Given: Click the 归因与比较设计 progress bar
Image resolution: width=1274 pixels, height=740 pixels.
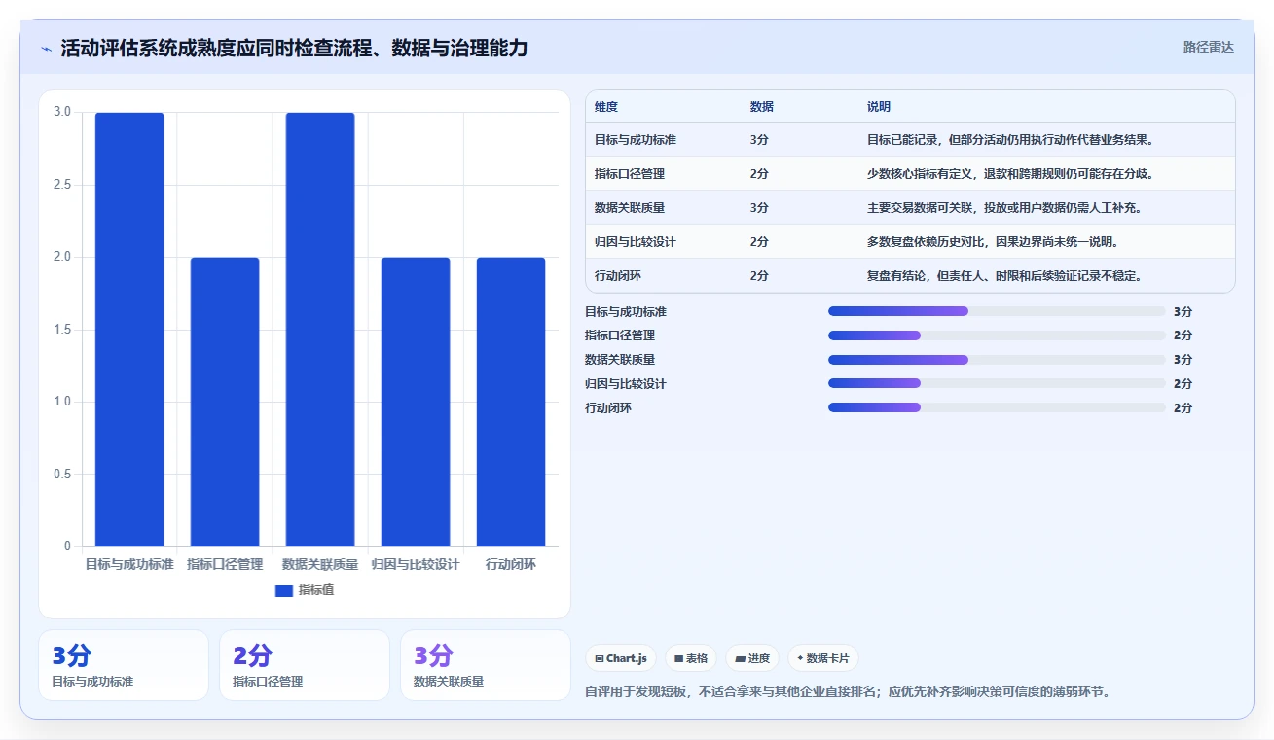Looking at the screenshot, I should (x=997, y=384).
